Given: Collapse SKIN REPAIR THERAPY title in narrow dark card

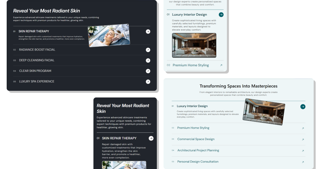Looking at the screenshot, I should point(119,138).
